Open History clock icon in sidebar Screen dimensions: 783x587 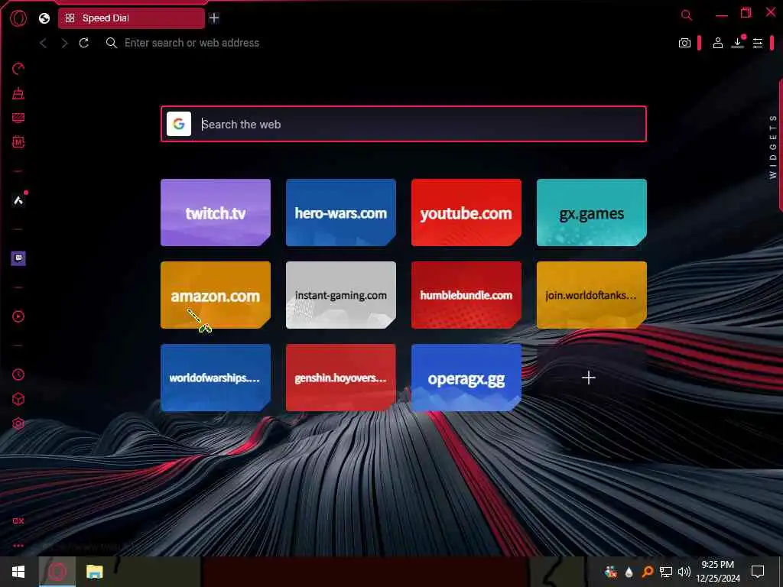coord(18,375)
